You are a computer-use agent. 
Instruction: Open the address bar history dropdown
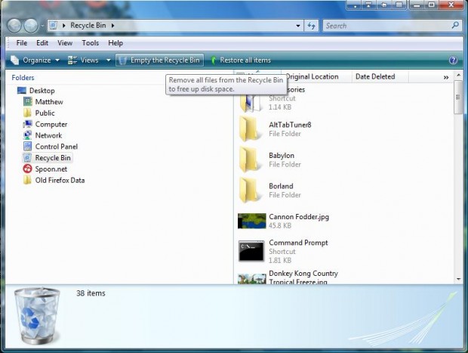(x=297, y=26)
